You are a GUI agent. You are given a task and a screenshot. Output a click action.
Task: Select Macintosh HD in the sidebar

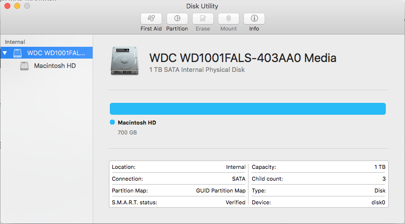55,65
